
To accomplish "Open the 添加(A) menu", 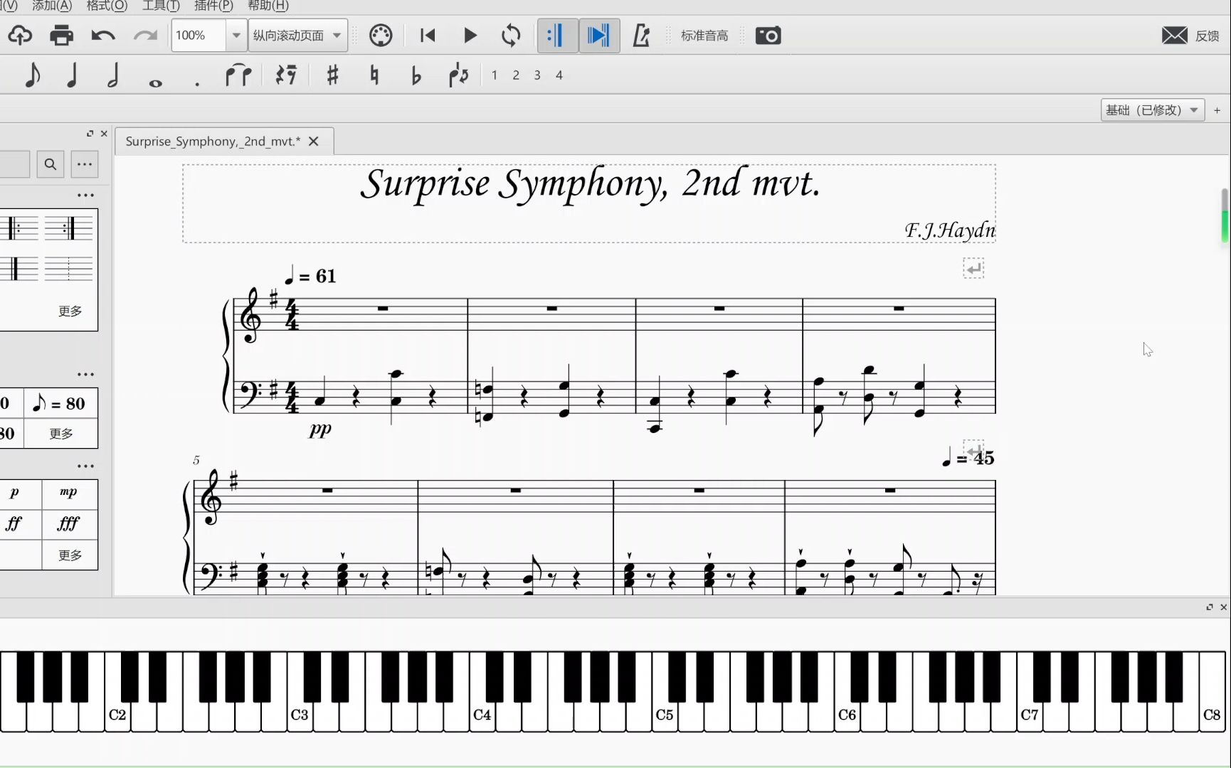I will coord(52,6).
